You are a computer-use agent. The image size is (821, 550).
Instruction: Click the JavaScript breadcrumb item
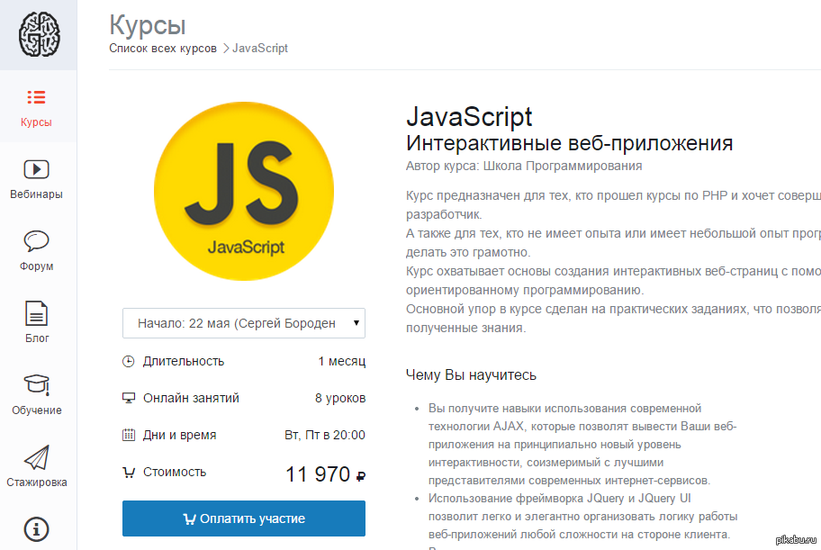[260, 49]
